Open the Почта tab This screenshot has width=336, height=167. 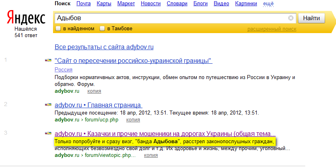[x=83, y=4]
